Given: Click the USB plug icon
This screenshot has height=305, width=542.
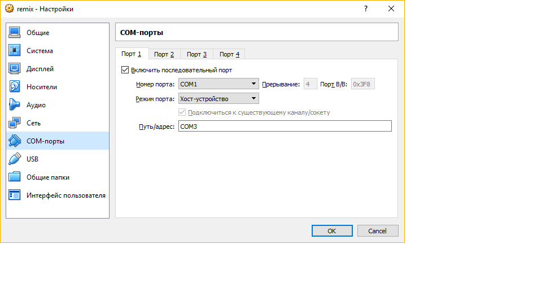Looking at the screenshot, I should [x=15, y=159].
